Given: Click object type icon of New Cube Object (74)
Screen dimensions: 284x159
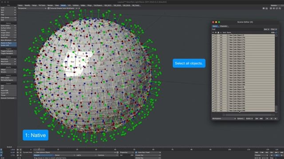Looking at the screenshot, I should (228, 47).
